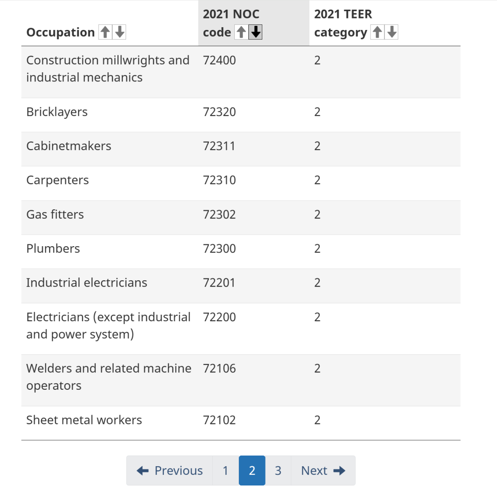Viewport: 497px width, 491px height.
Task: Sort Occupation column ascending
Action: 105,32
